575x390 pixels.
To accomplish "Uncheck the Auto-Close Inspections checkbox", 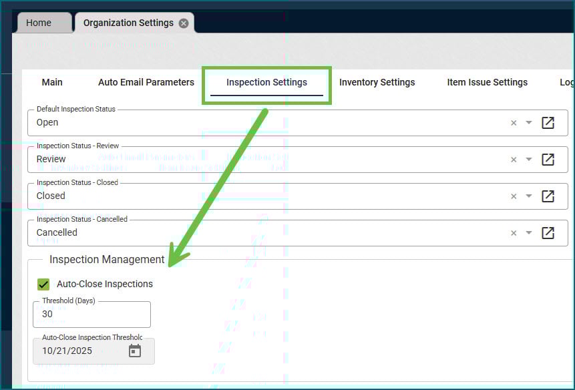I will [x=43, y=284].
